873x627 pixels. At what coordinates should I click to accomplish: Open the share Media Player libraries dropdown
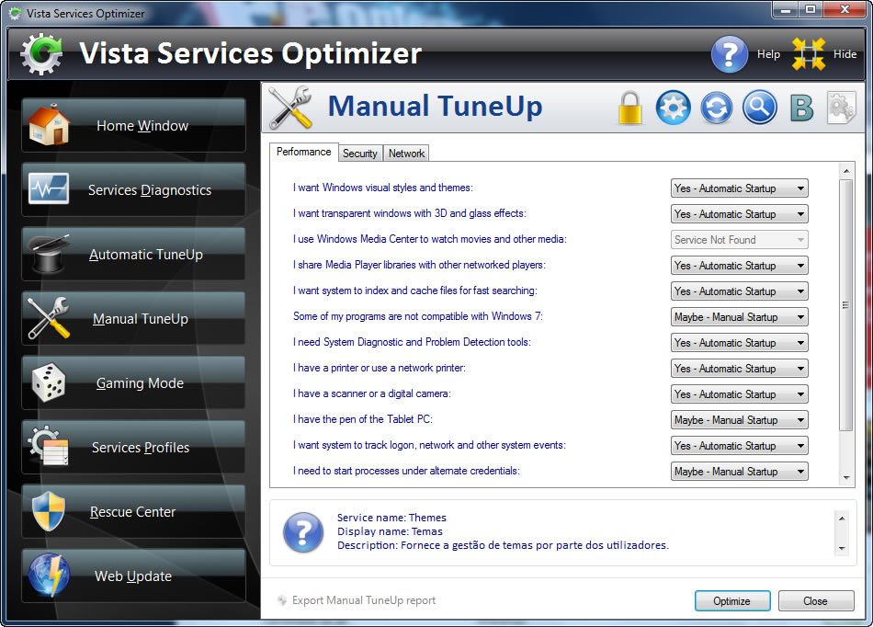[x=740, y=266]
